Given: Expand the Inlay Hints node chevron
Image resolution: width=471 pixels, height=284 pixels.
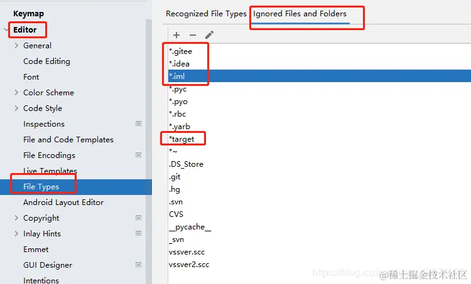Looking at the screenshot, I should pyautogui.click(x=16, y=233).
